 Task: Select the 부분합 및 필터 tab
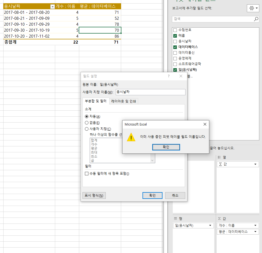pyautogui.click(x=96, y=101)
